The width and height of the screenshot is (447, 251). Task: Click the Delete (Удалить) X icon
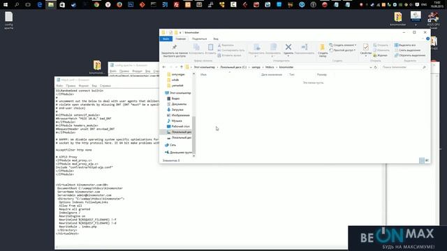coord(288,47)
